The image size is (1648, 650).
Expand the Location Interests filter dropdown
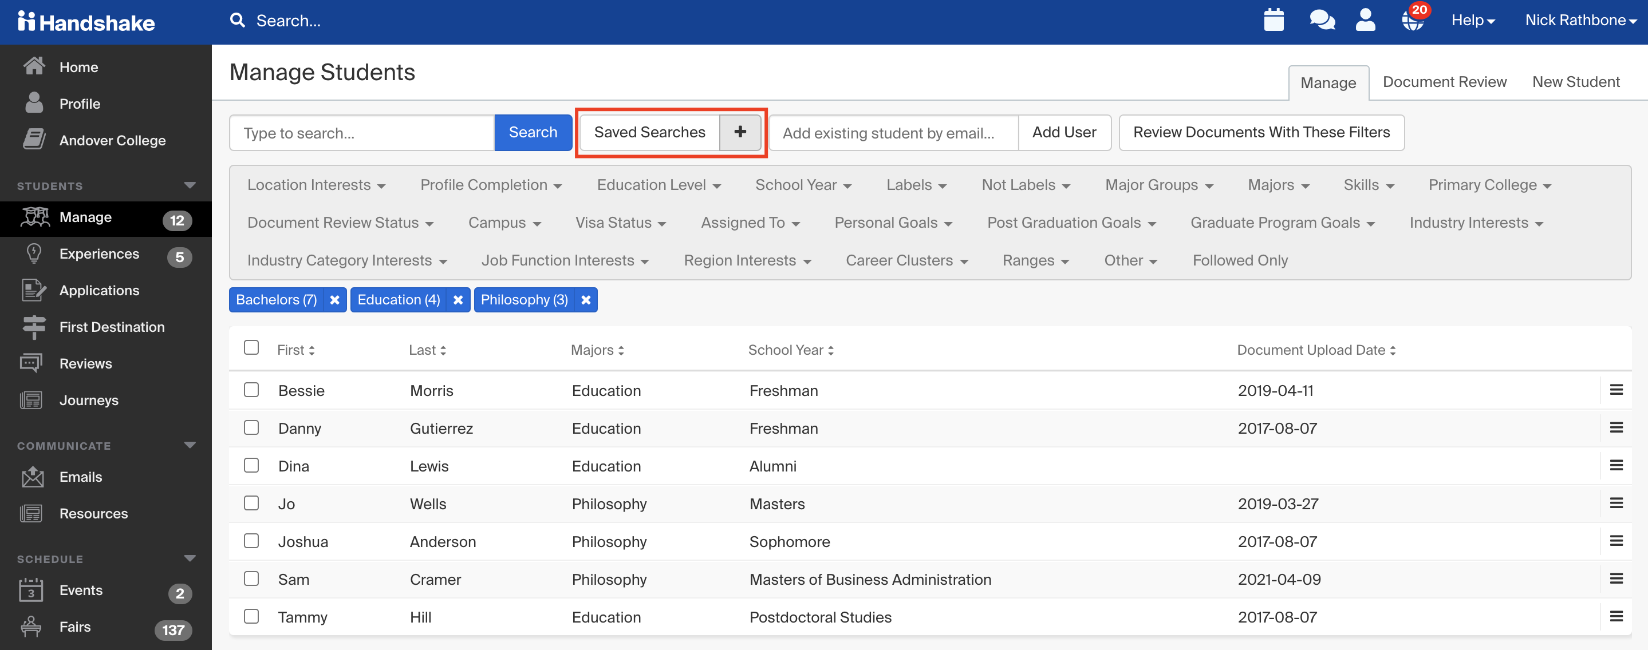[x=316, y=185]
